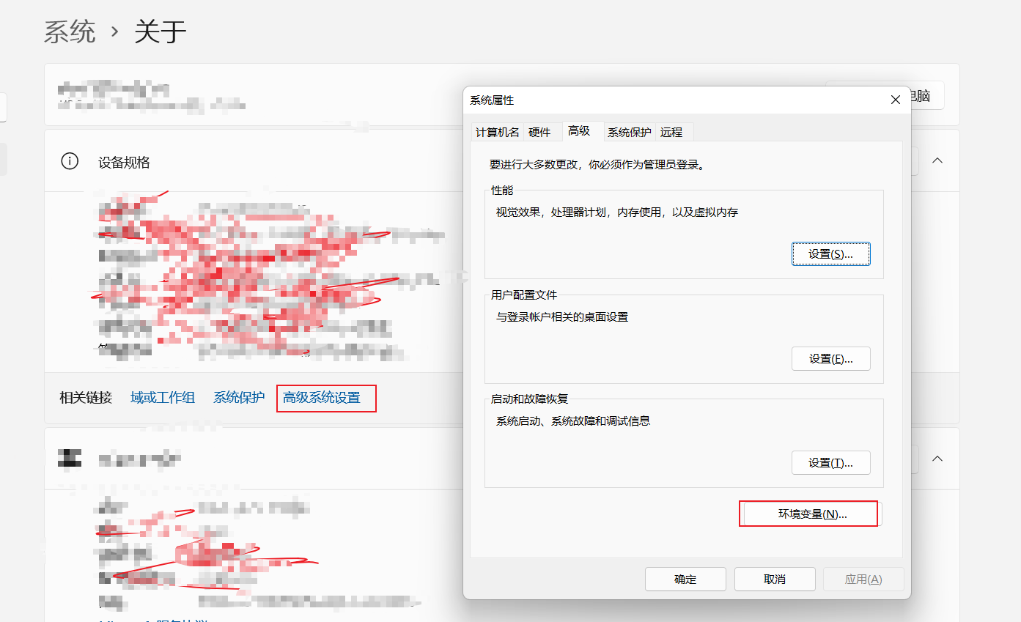Viewport: 1021px width, 622px height.
Task: Click the 系统属性 title bar text
Action: [x=492, y=100]
